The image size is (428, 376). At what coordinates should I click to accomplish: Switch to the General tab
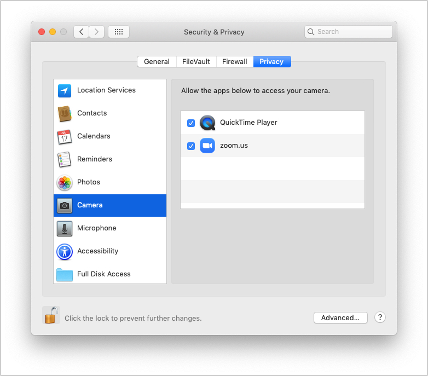[157, 62]
